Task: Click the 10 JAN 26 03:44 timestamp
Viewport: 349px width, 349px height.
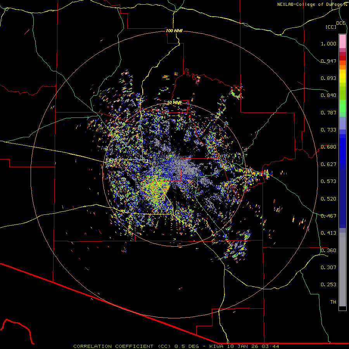Action: [252, 346]
